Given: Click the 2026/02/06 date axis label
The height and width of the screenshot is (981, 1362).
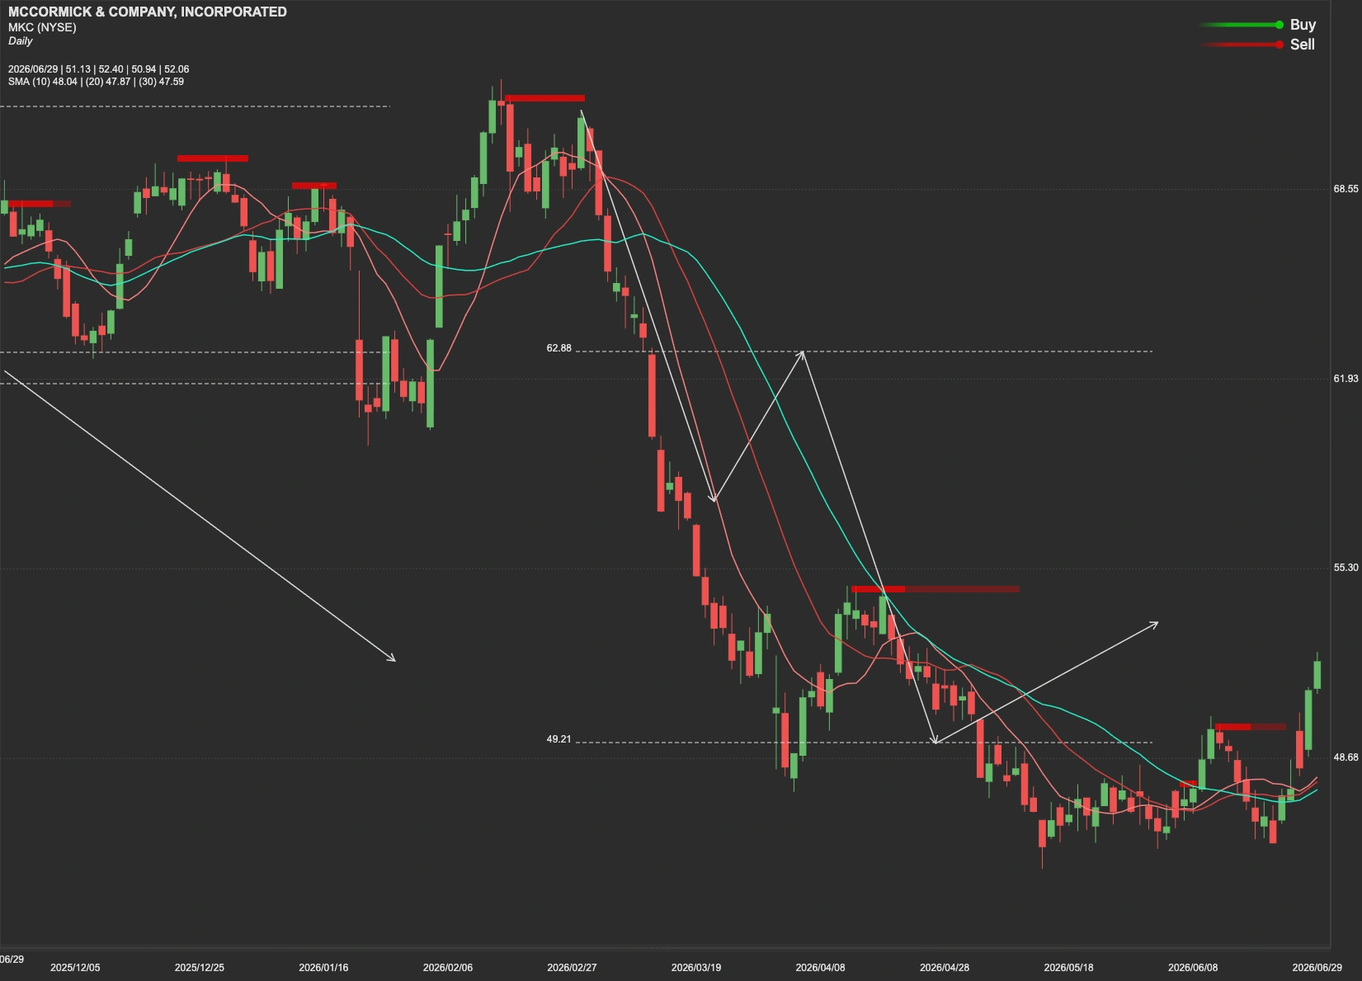Looking at the screenshot, I should pyautogui.click(x=448, y=967).
